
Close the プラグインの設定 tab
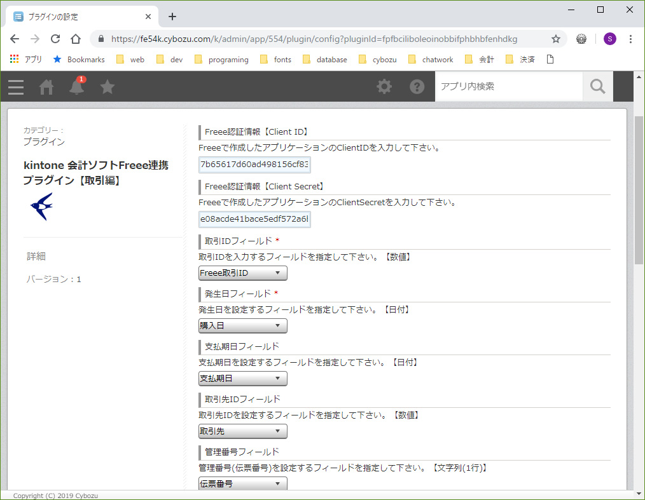[148, 17]
